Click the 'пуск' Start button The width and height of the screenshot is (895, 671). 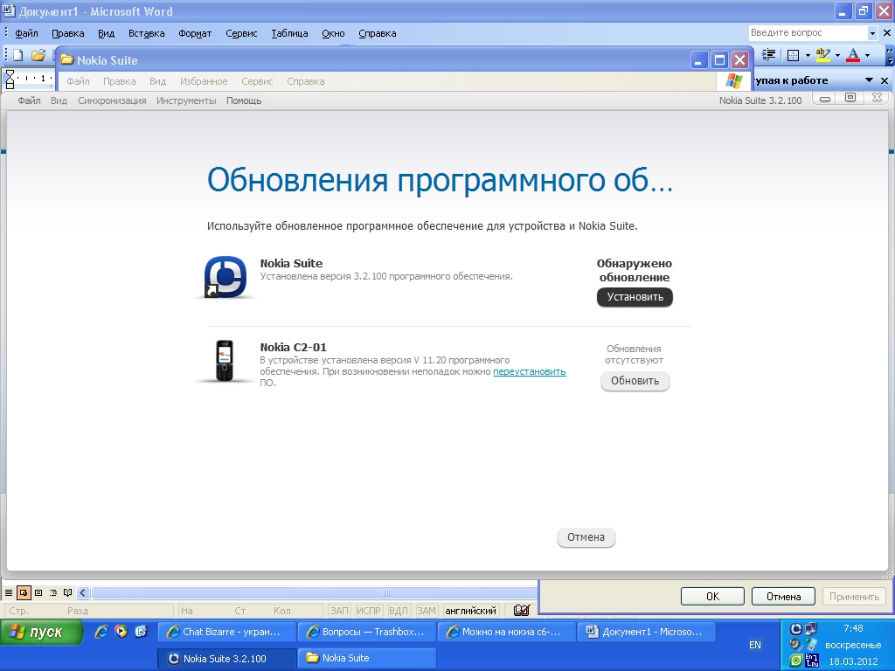[x=41, y=633]
